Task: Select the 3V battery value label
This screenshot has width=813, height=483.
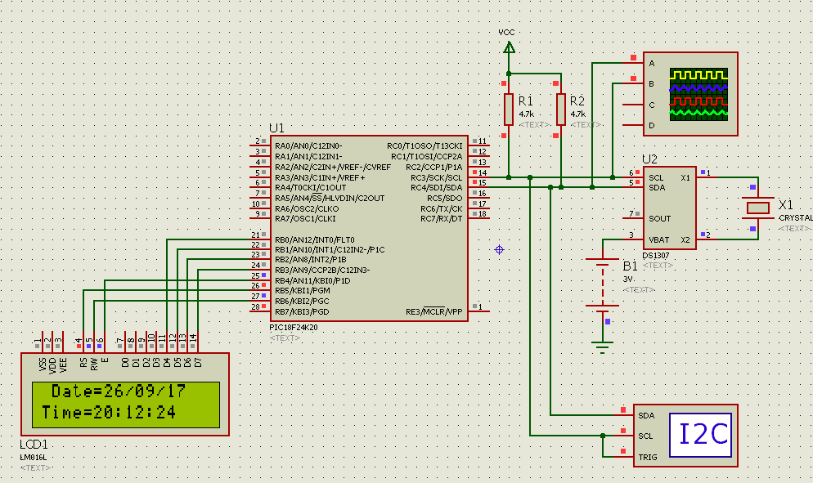Action: point(628,279)
